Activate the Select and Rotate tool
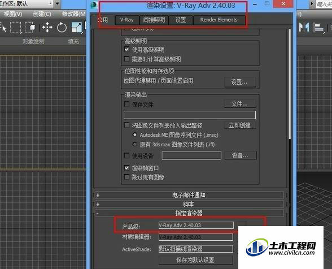The height and width of the screenshot is (269, 332). pos(62,27)
